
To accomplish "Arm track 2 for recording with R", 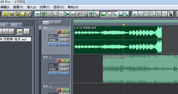I will pyautogui.click(x=59, y=61).
